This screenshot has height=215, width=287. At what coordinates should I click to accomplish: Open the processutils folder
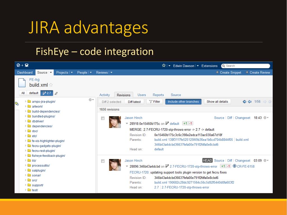(x=41, y=165)
